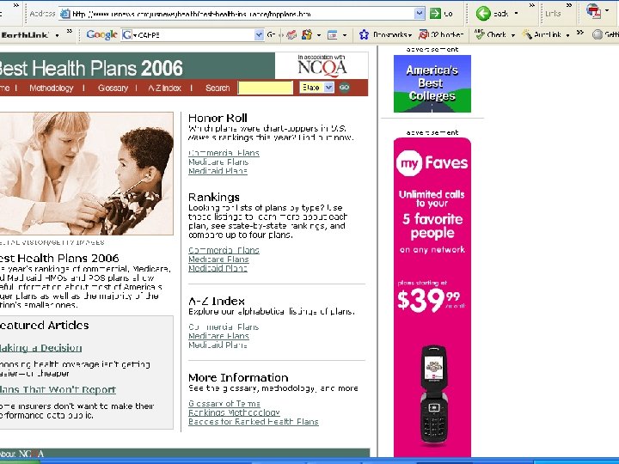The image size is (619, 464).
Task: Click into the Address URL field
Action: [x=242, y=14]
